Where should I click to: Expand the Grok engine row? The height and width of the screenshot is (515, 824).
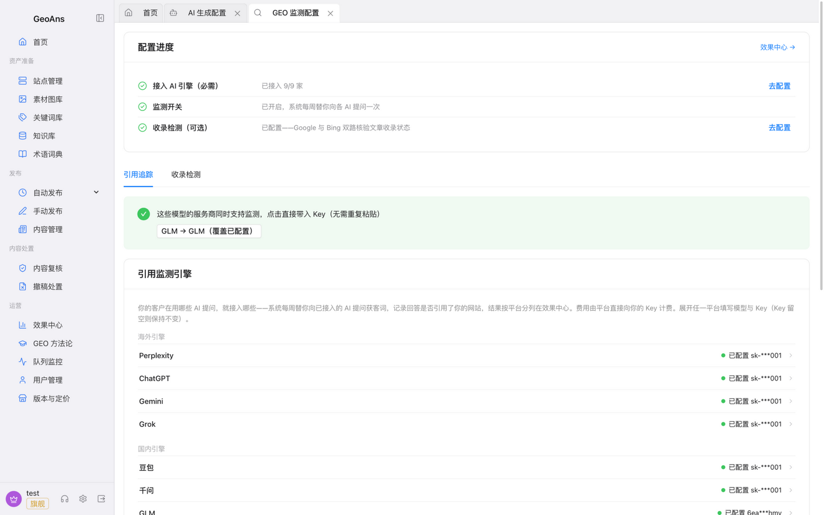pyautogui.click(x=466, y=424)
